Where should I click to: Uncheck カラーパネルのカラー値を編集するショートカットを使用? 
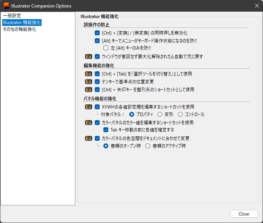tap(97, 122)
